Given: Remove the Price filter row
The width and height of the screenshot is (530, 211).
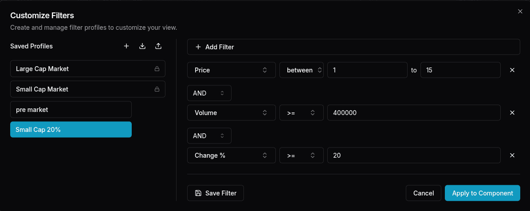Looking at the screenshot, I should [x=512, y=70].
